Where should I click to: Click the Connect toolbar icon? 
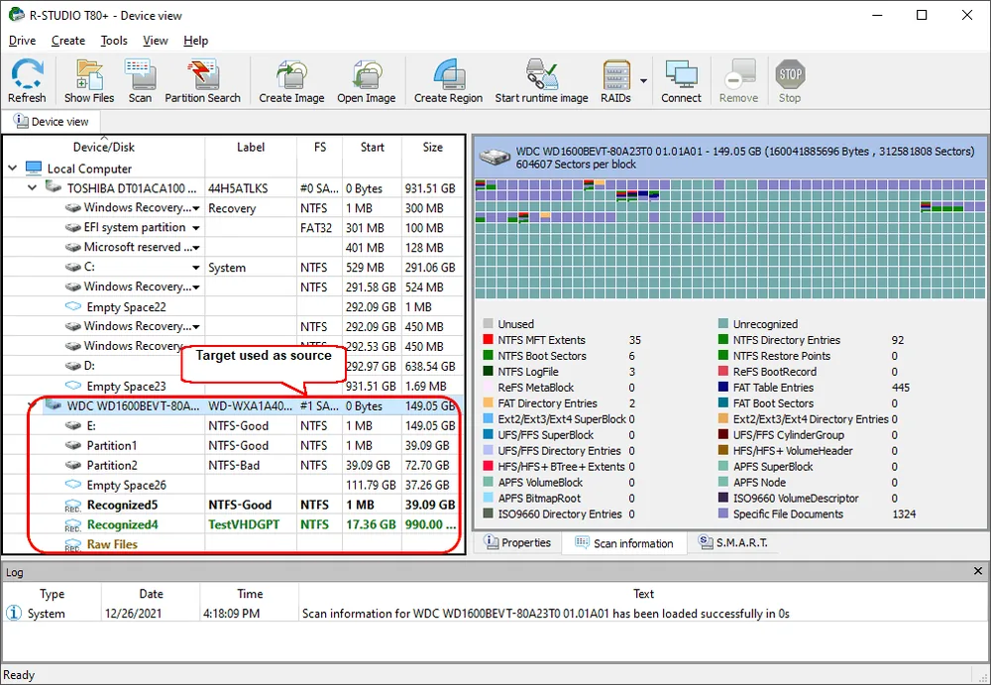tap(682, 81)
